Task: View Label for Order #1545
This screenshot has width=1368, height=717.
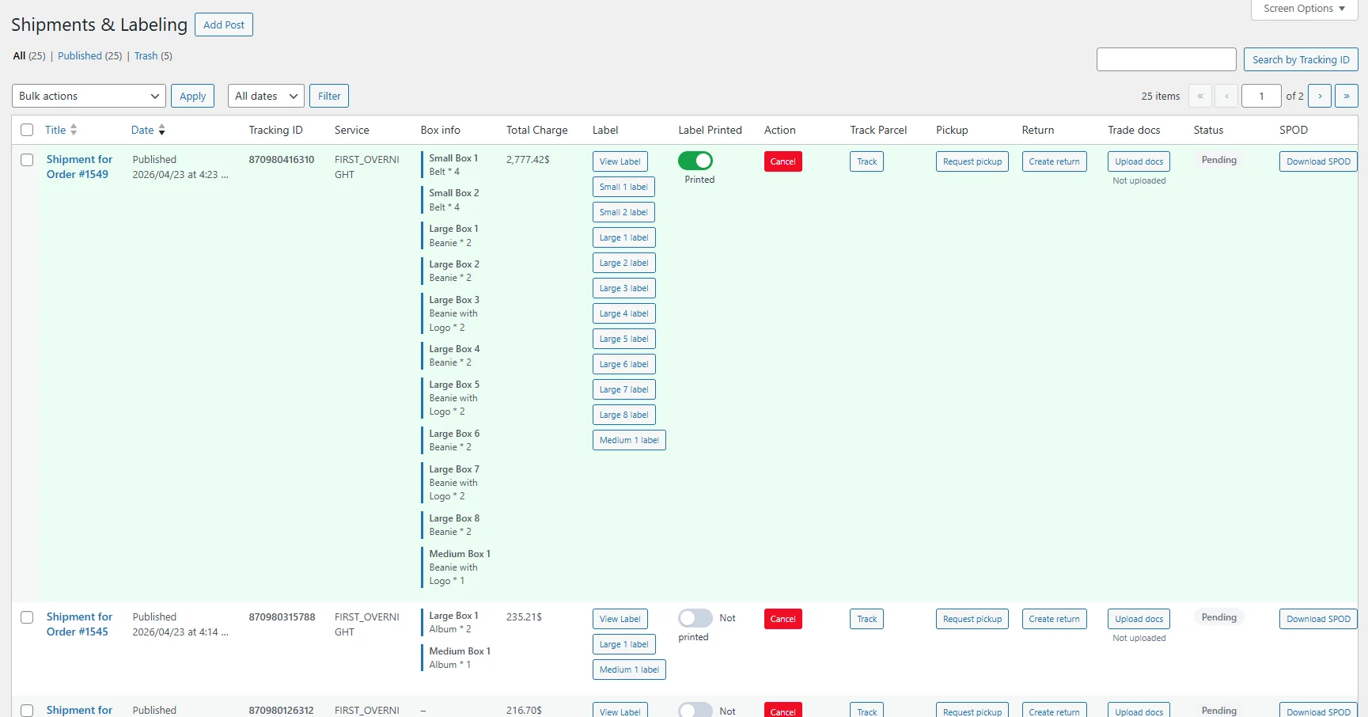Action: pos(620,619)
